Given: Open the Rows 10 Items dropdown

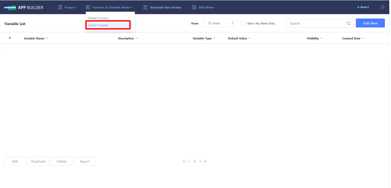Looking at the screenshot, I should tap(219, 24).
